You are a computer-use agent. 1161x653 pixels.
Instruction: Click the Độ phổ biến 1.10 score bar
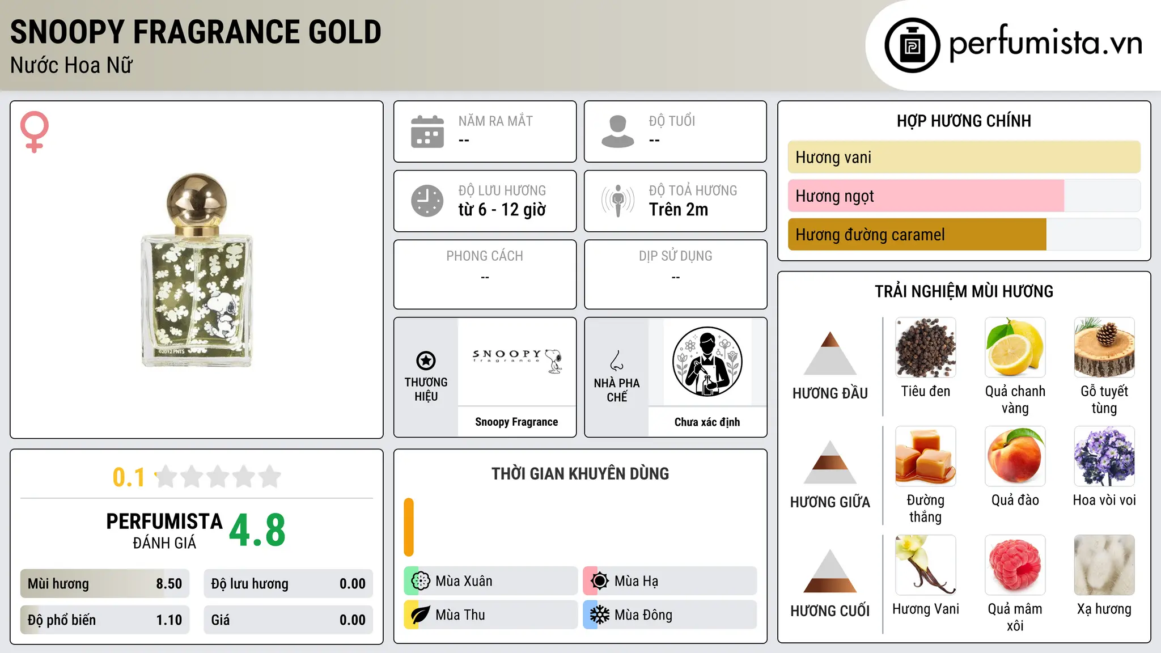(x=105, y=620)
